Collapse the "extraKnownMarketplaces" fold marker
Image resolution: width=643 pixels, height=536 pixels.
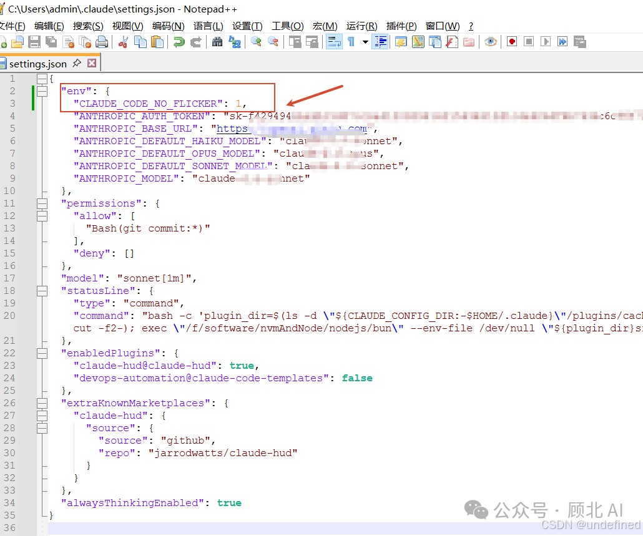(x=42, y=403)
